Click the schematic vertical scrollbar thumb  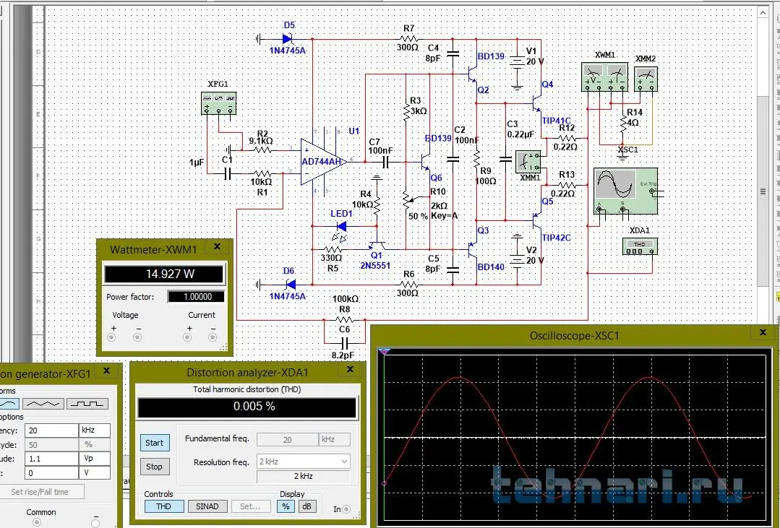tap(763, 191)
